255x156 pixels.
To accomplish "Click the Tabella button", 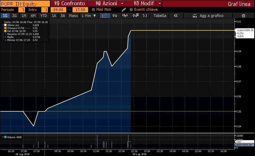I will click(x=160, y=16).
